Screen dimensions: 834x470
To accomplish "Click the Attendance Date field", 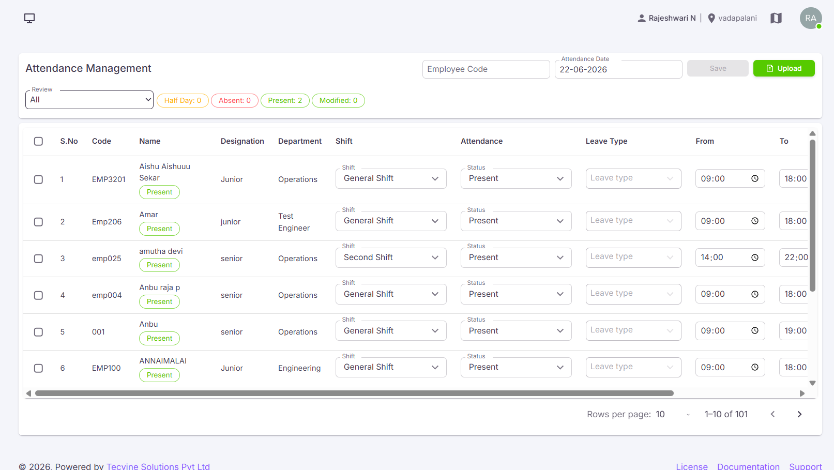I will click(618, 69).
